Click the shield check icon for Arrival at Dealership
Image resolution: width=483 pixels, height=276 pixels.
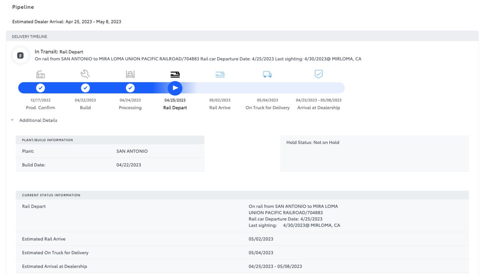319,74
